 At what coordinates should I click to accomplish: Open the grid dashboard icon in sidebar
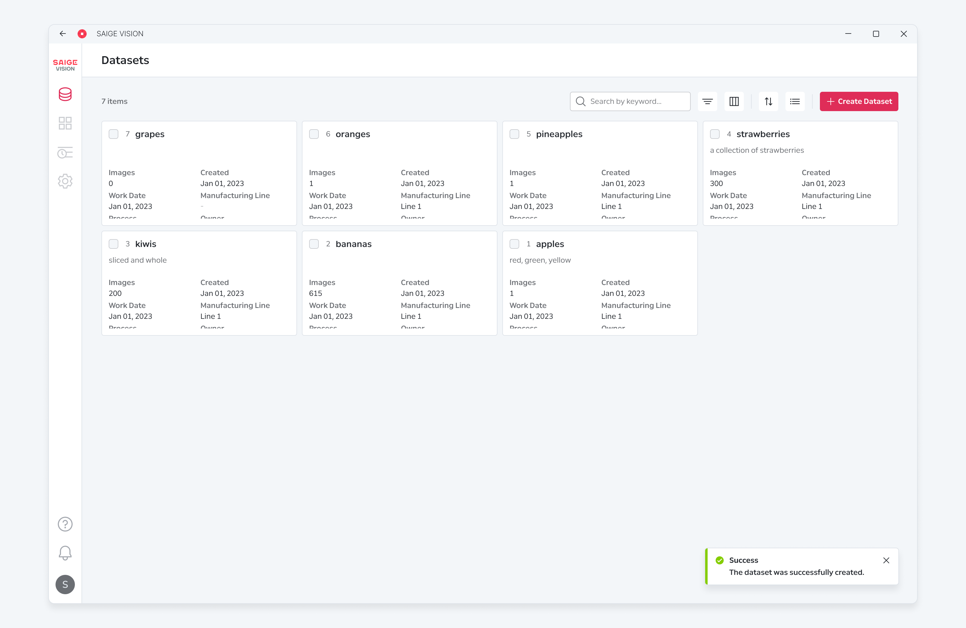65,123
